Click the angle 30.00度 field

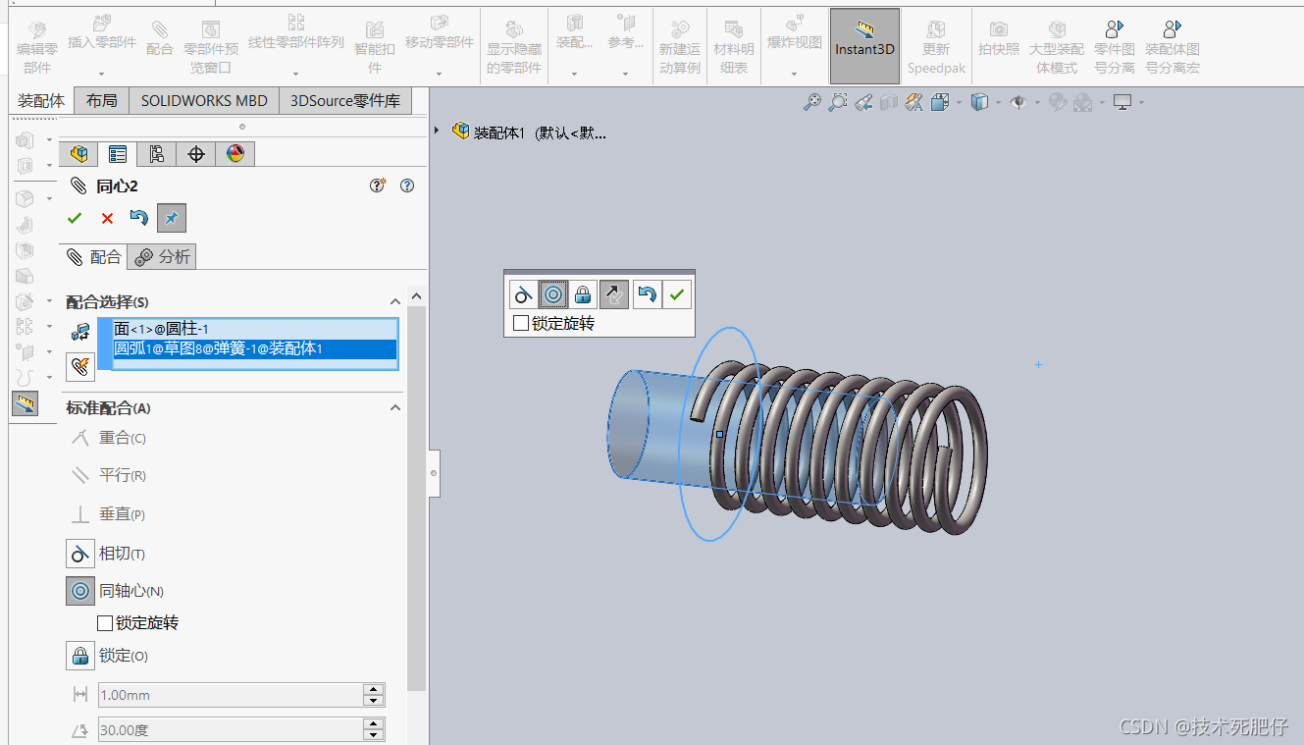tap(231, 730)
